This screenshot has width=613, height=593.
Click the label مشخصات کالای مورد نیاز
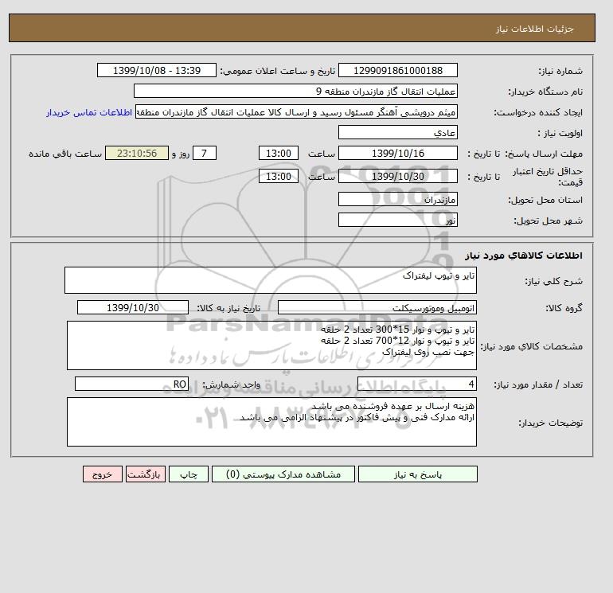coord(531,346)
